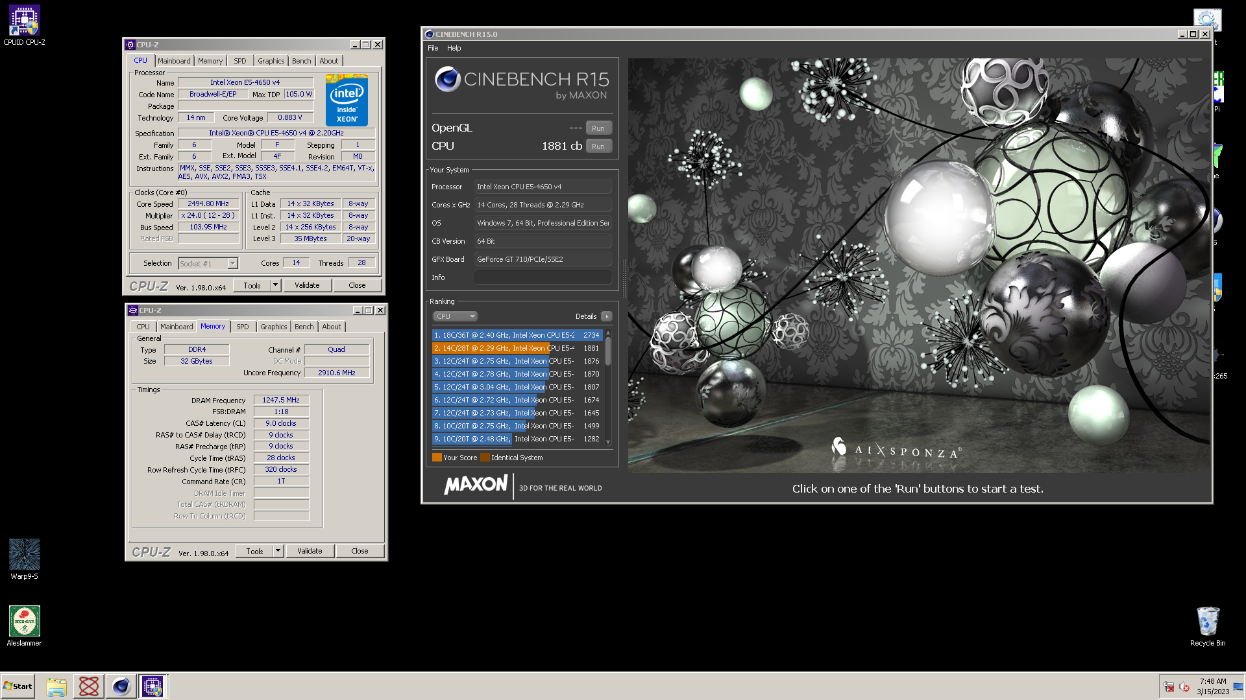Image resolution: width=1246 pixels, height=700 pixels.
Task: Select CPU tab in bottom CPU-Z window
Action: click(x=143, y=327)
